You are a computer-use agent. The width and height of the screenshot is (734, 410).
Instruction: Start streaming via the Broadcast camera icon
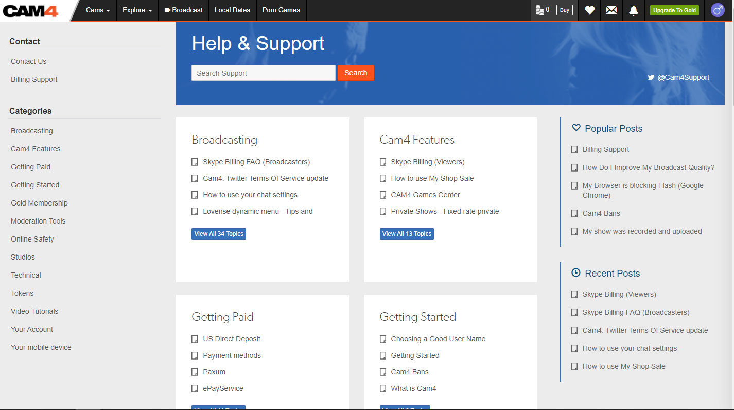183,10
